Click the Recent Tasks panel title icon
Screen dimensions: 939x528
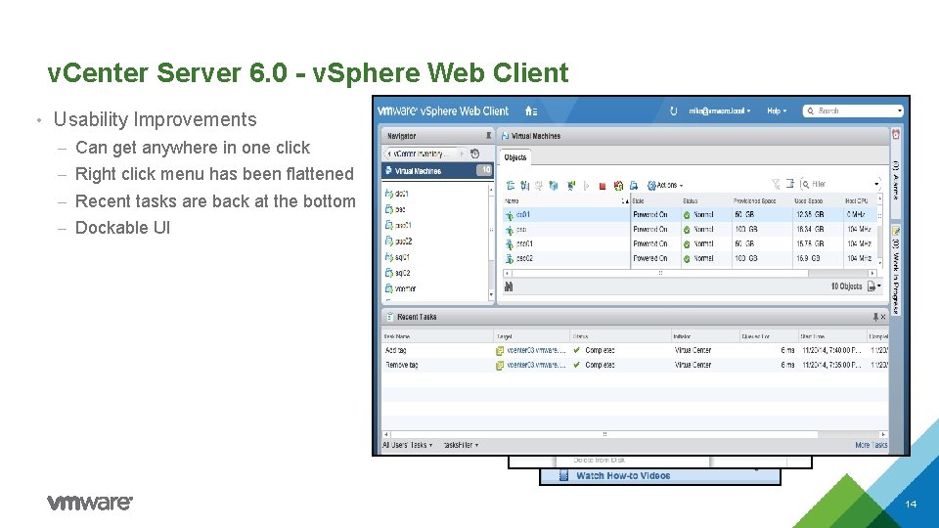tap(390, 317)
